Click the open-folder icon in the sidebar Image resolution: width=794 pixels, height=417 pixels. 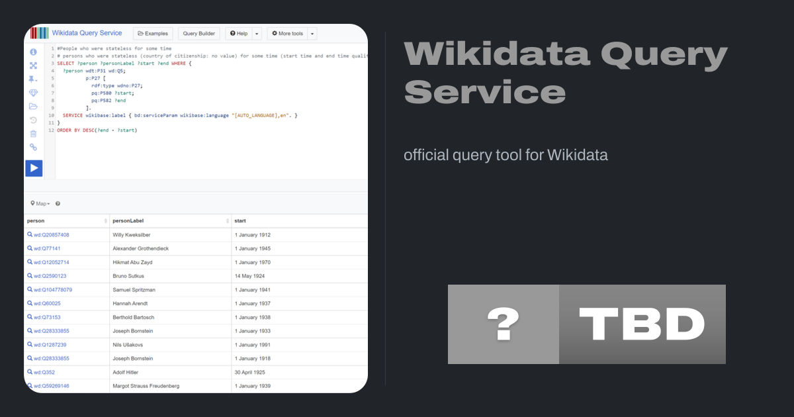coord(34,107)
